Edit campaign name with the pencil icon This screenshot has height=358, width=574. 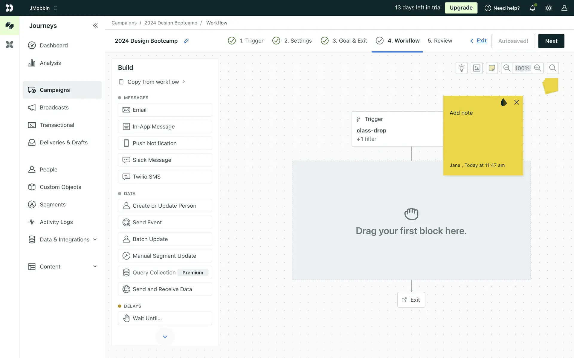point(186,41)
